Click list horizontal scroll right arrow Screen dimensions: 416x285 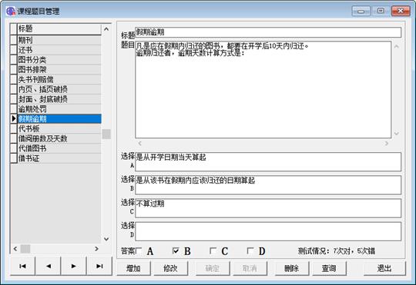coord(96,249)
